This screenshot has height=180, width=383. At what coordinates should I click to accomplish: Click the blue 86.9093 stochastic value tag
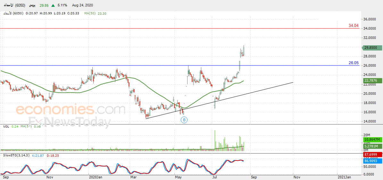pos(373,161)
